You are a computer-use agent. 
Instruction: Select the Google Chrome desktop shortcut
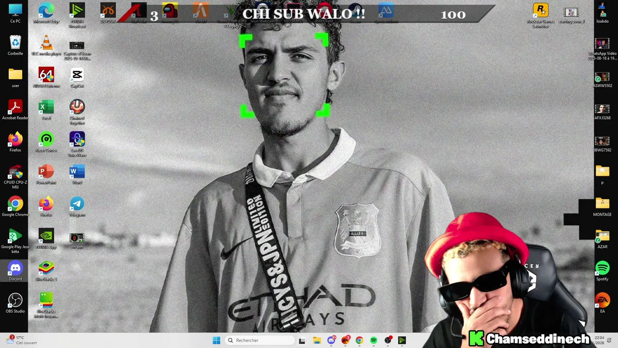15,206
